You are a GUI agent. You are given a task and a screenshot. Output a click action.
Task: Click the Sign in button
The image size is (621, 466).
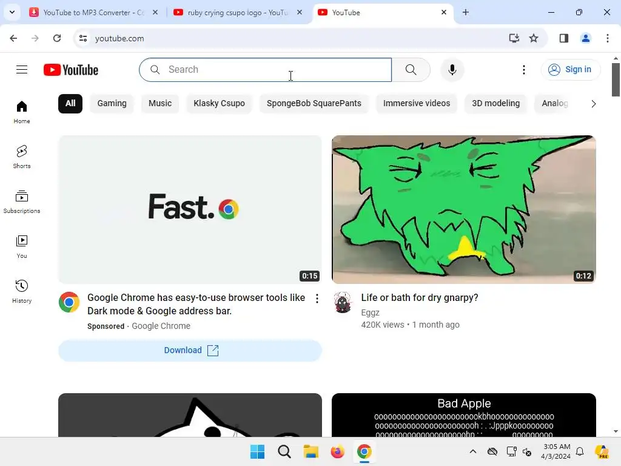click(570, 70)
